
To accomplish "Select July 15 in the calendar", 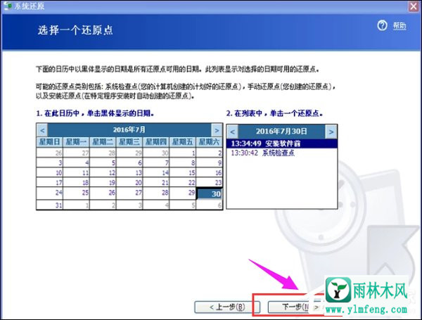I will pyautogui.click(x=183, y=172).
